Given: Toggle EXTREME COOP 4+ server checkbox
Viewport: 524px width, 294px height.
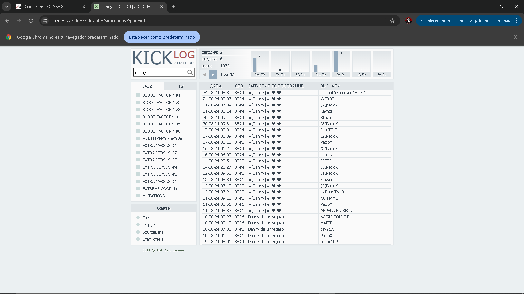Looking at the screenshot, I should pyautogui.click(x=138, y=188).
